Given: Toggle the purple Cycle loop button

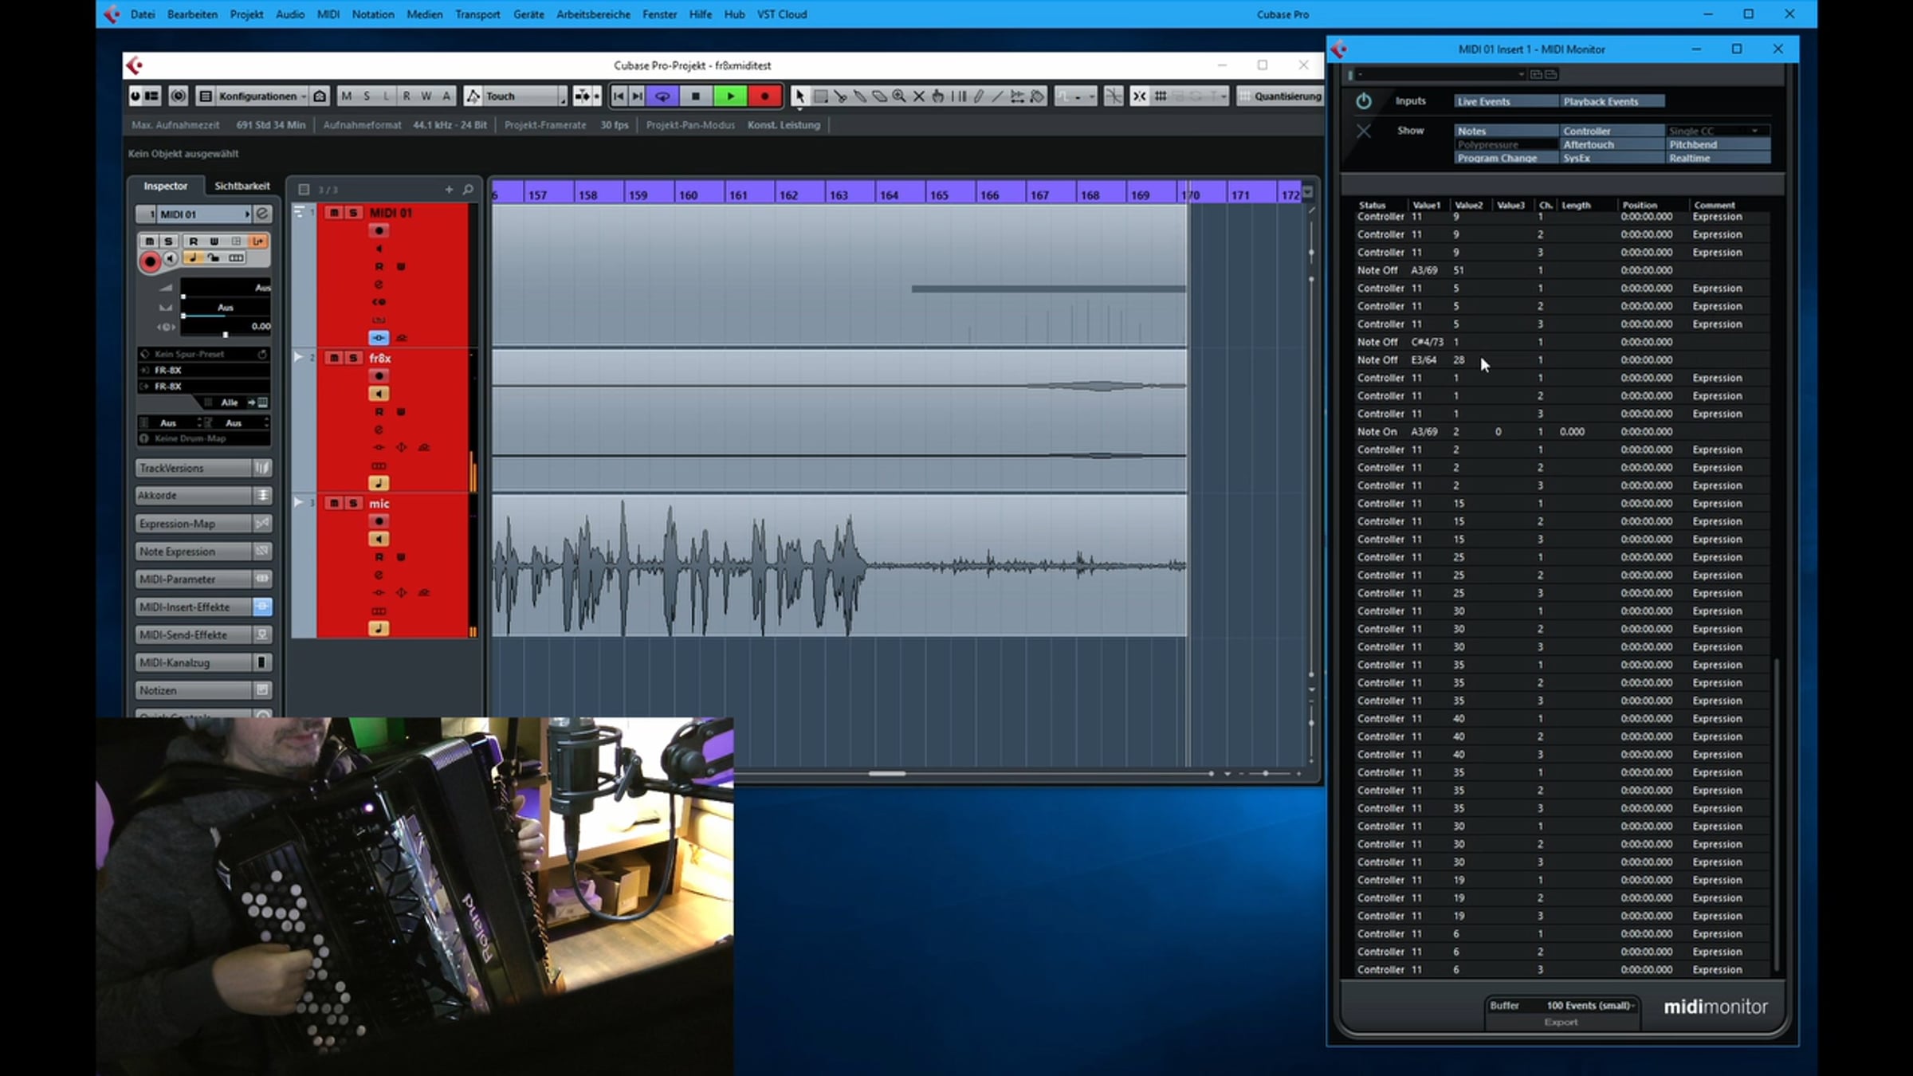Looking at the screenshot, I should point(662,96).
